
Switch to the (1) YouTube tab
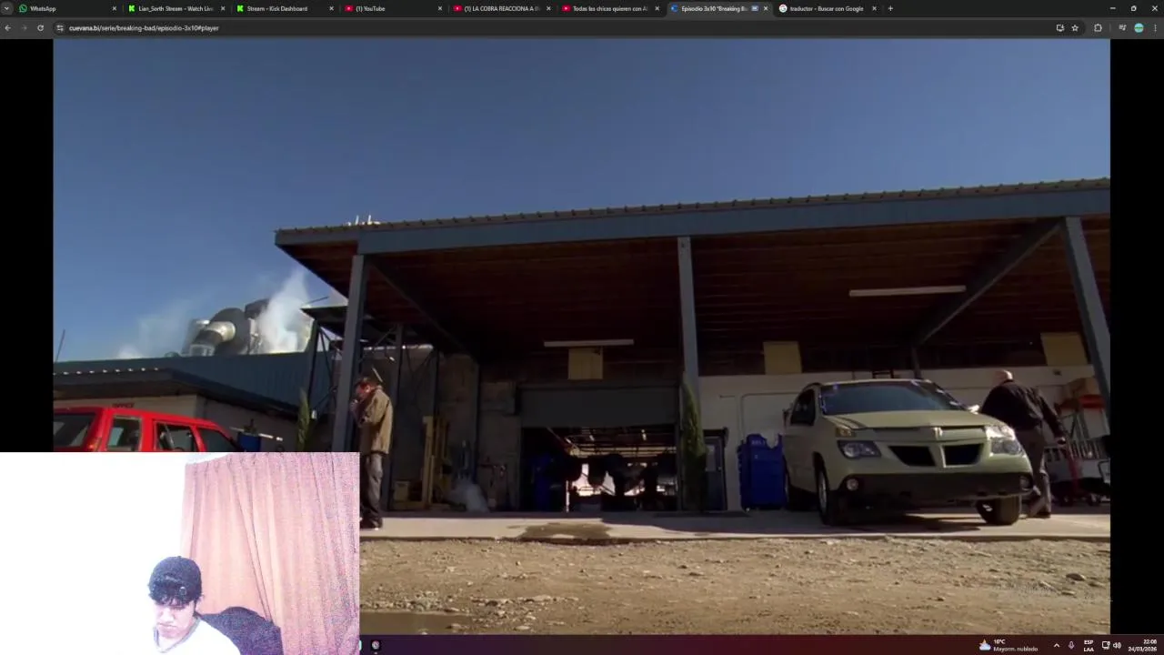point(393,8)
